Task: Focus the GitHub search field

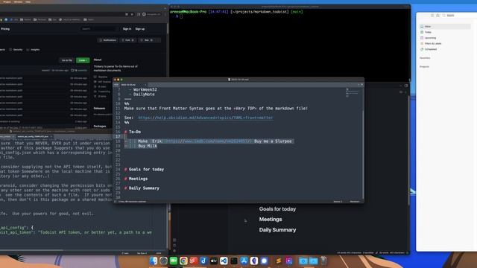Action: pos(99,29)
